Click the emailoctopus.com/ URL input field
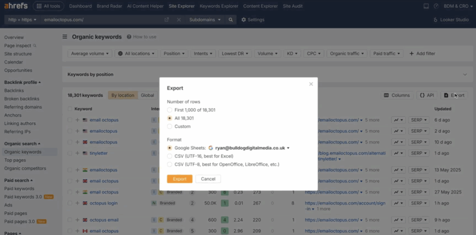The height and width of the screenshot is (235, 476). pos(102,20)
